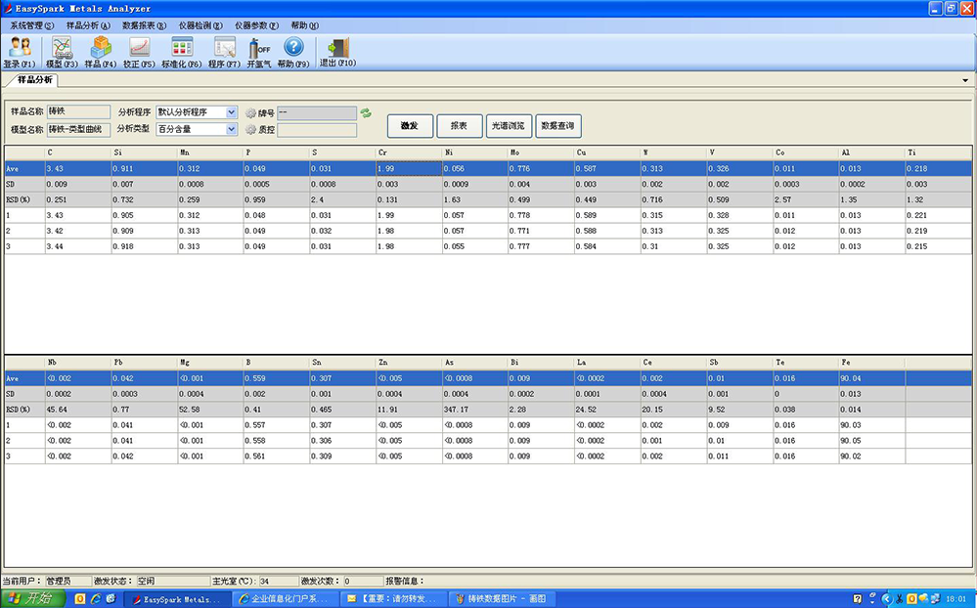977x608 pixels.
Task: Open the 模型 (F3) model tool
Action: [x=61, y=51]
